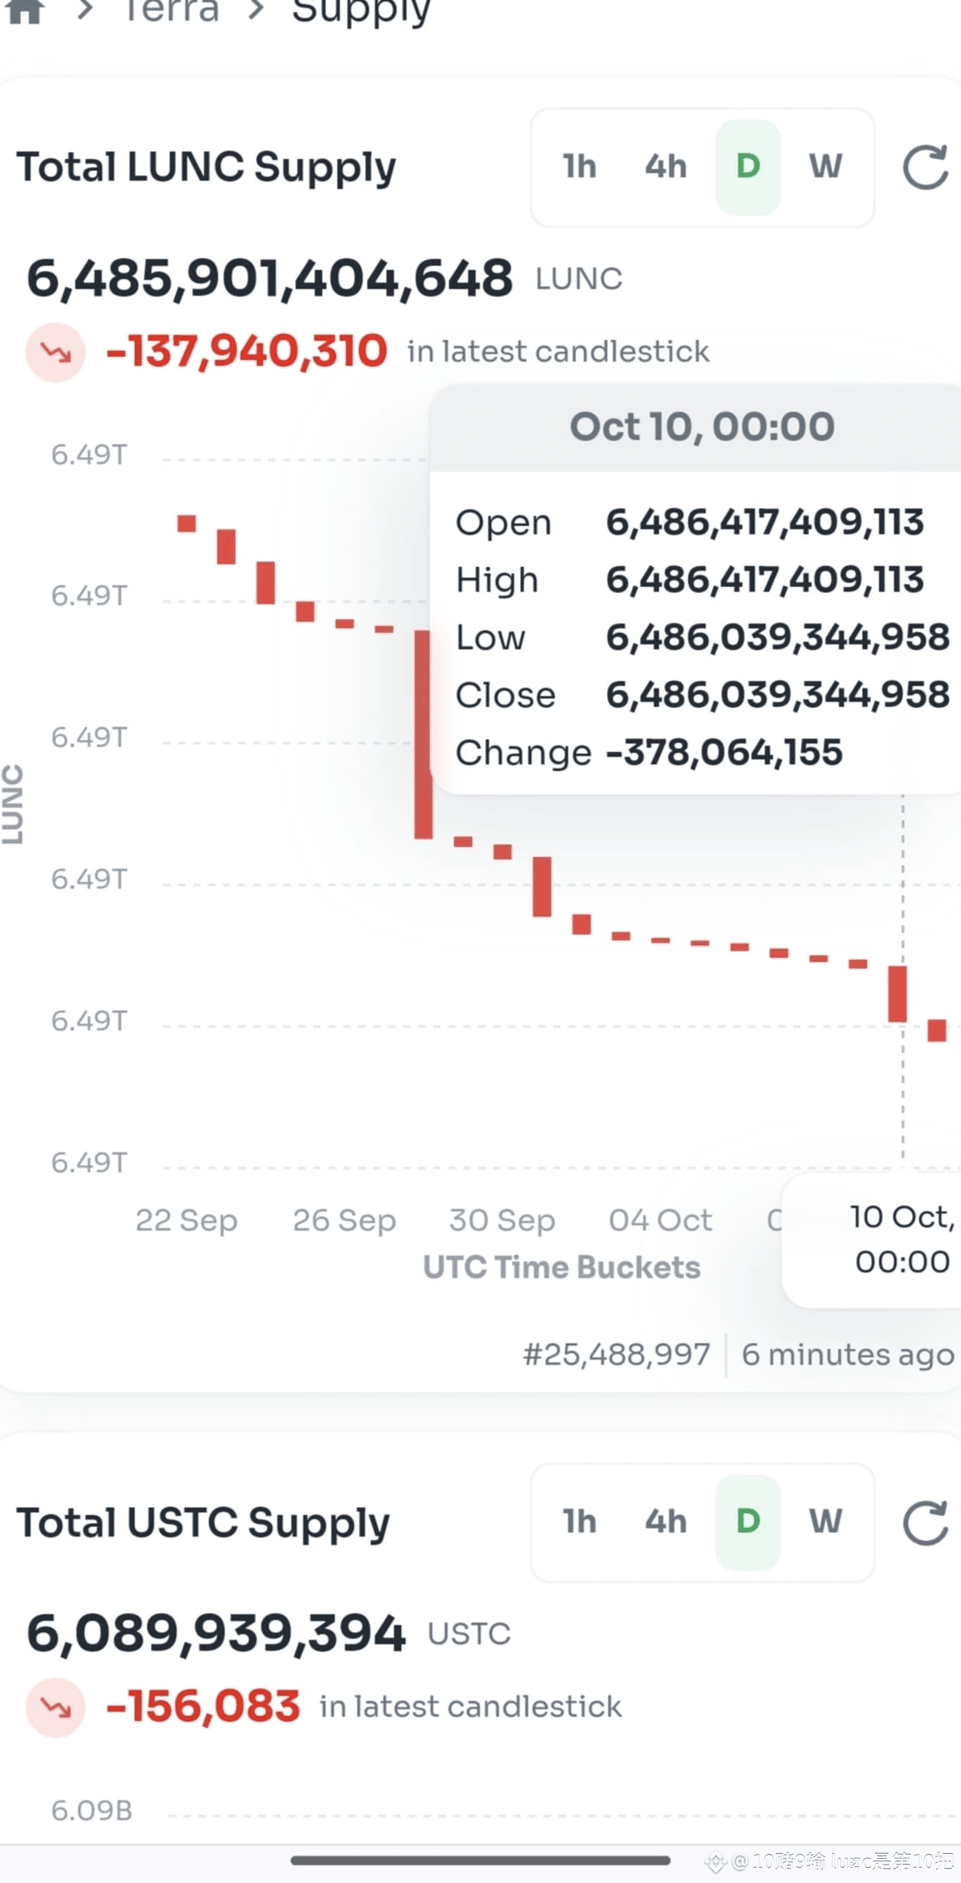Choose the W weekly interval for LUNC
Screen dimensions: 961x1883
click(825, 167)
